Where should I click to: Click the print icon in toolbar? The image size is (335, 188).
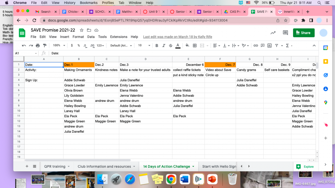coord(38,45)
